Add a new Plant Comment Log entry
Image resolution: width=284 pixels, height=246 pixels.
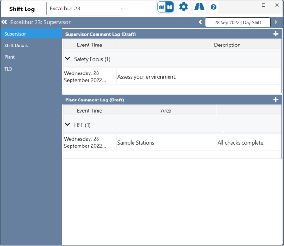point(276,100)
